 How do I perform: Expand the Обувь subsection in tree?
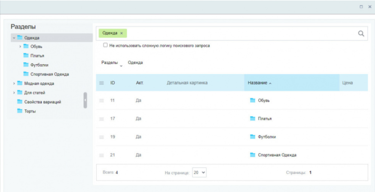(x=20, y=47)
